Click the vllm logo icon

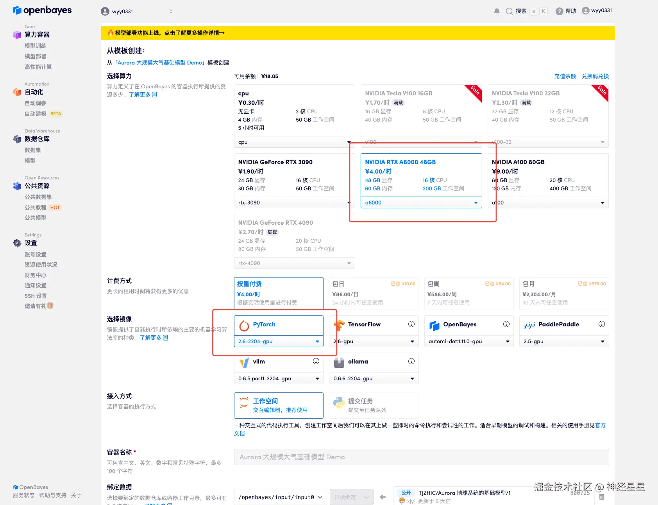pyautogui.click(x=244, y=362)
